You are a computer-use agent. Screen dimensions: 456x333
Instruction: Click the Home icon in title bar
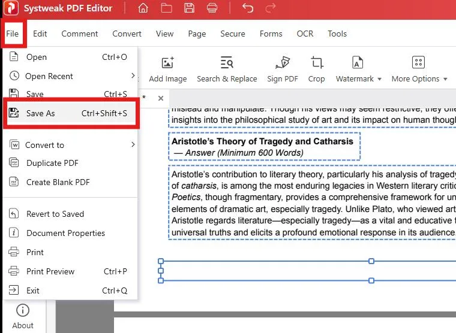pos(143,8)
